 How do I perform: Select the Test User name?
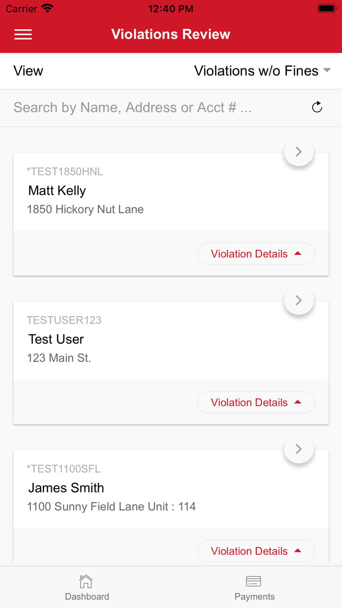(56, 339)
